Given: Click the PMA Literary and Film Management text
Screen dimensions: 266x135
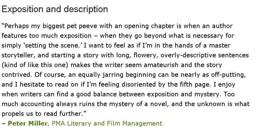Looking at the screenshot, I should 107,123.
